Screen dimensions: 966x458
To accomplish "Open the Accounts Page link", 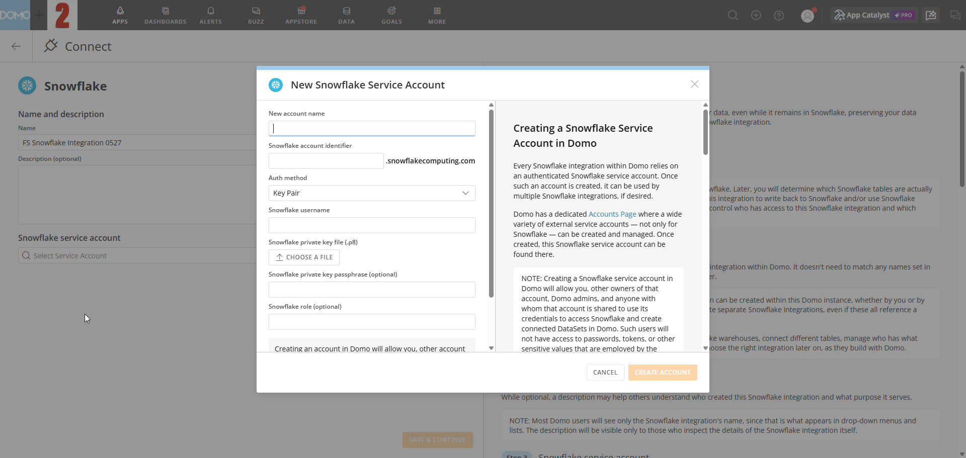I will [612, 214].
